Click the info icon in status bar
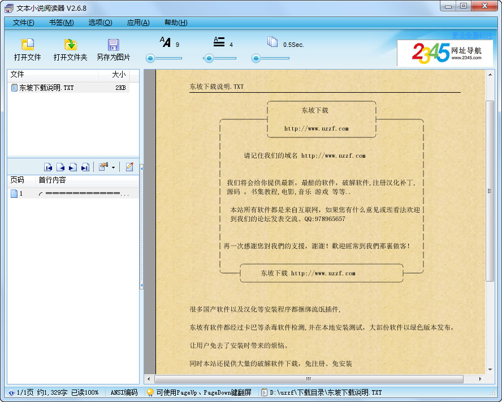 pyautogui.click(x=11, y=392)
